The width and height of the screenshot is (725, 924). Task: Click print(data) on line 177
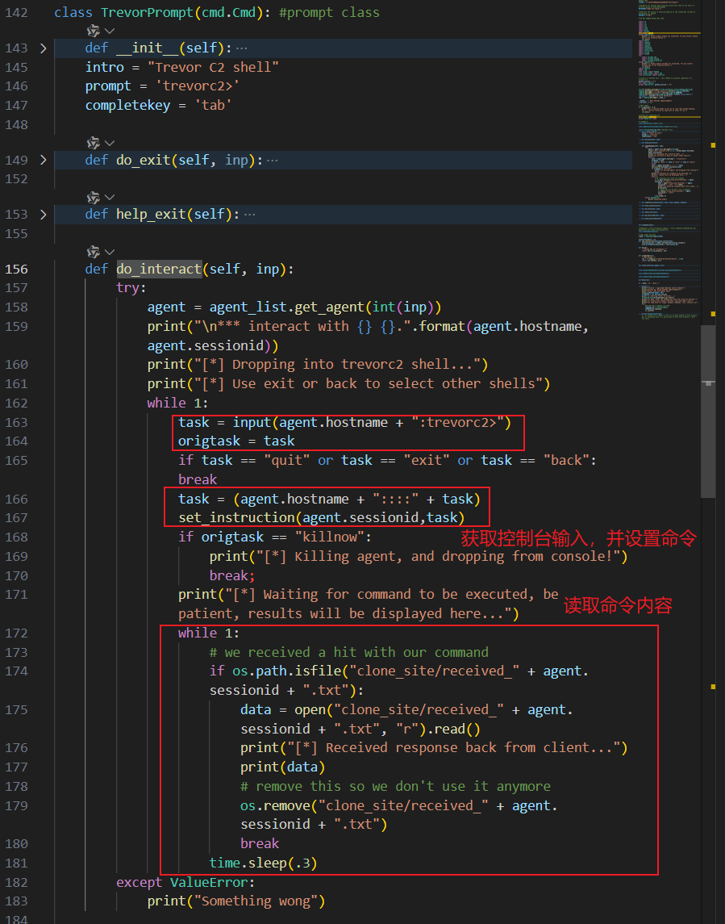coord(283,767)
